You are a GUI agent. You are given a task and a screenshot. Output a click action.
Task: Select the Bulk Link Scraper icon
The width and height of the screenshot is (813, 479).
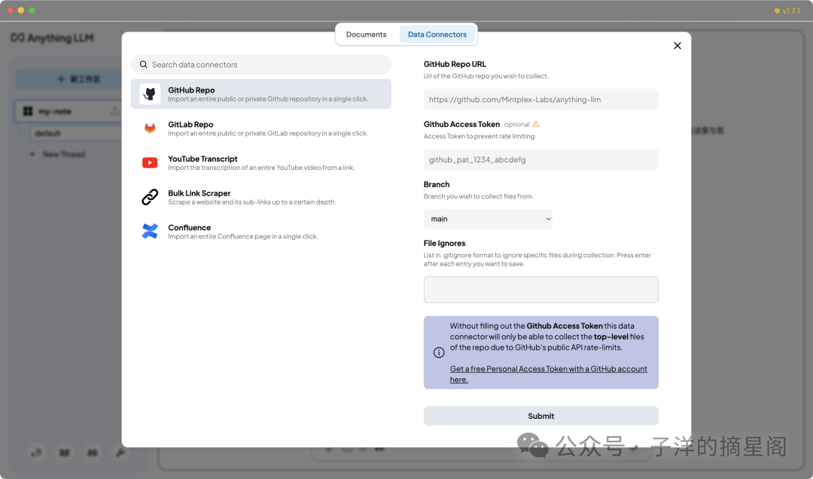click(150, 197)
